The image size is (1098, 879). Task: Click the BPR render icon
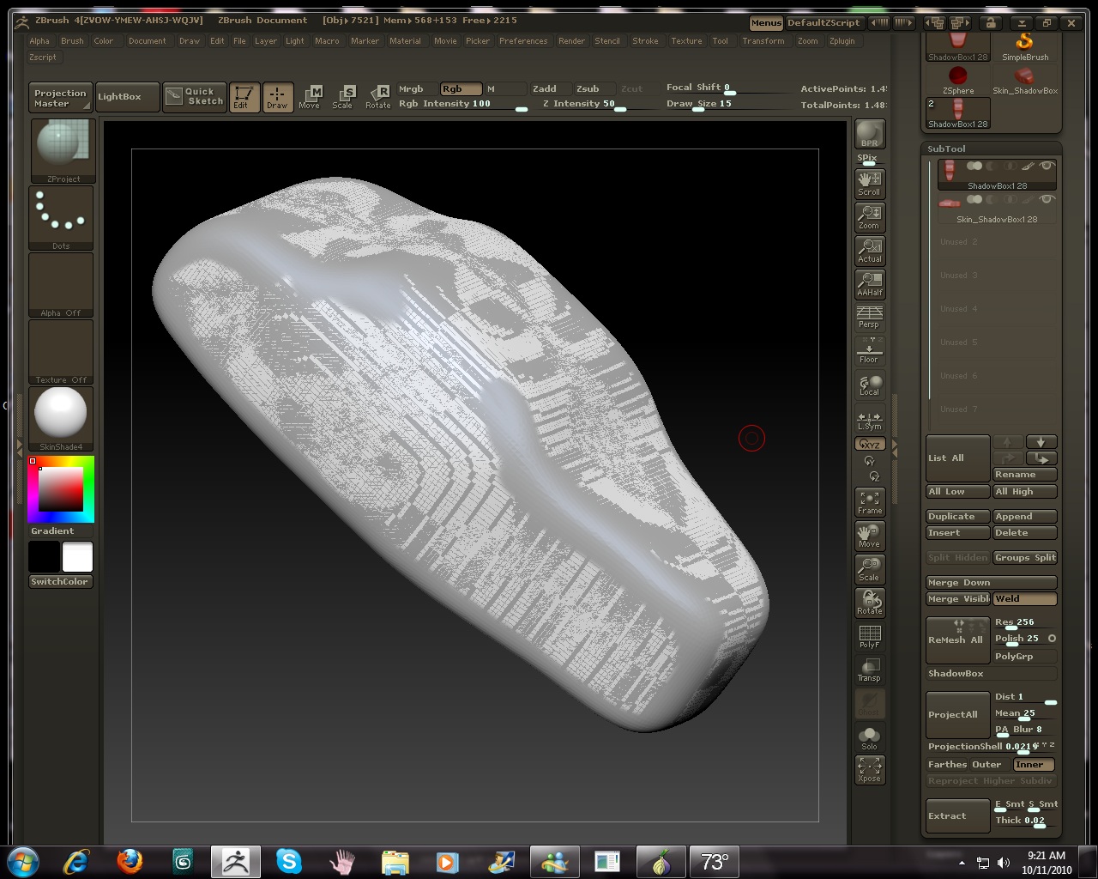click(x=869, y=133)
